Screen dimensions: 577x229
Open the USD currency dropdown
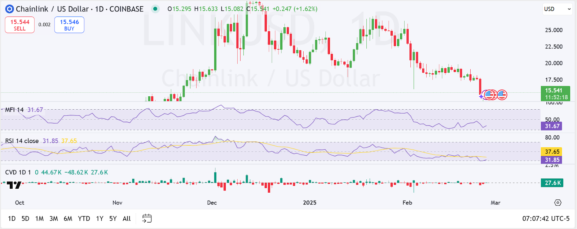tap(557, 9)
